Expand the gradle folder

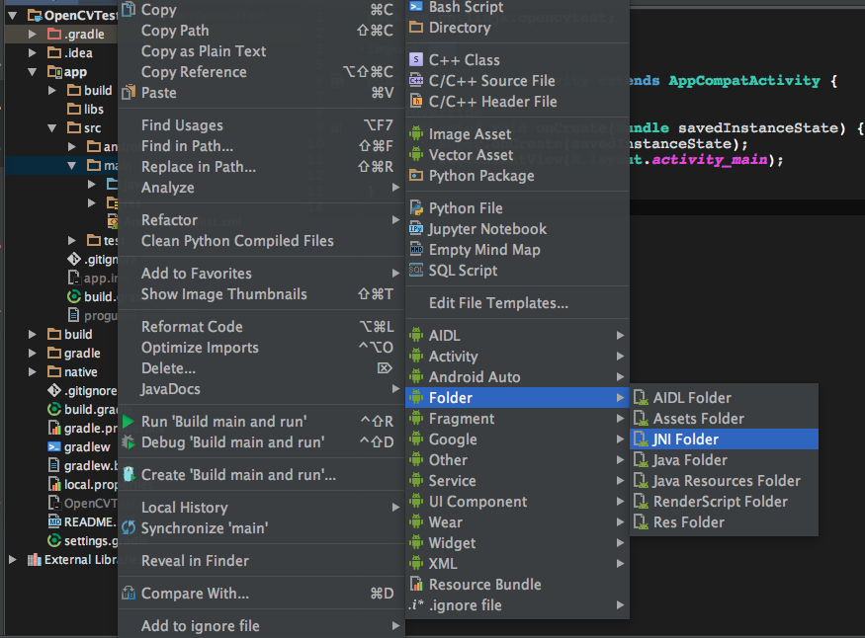point(32,354)
